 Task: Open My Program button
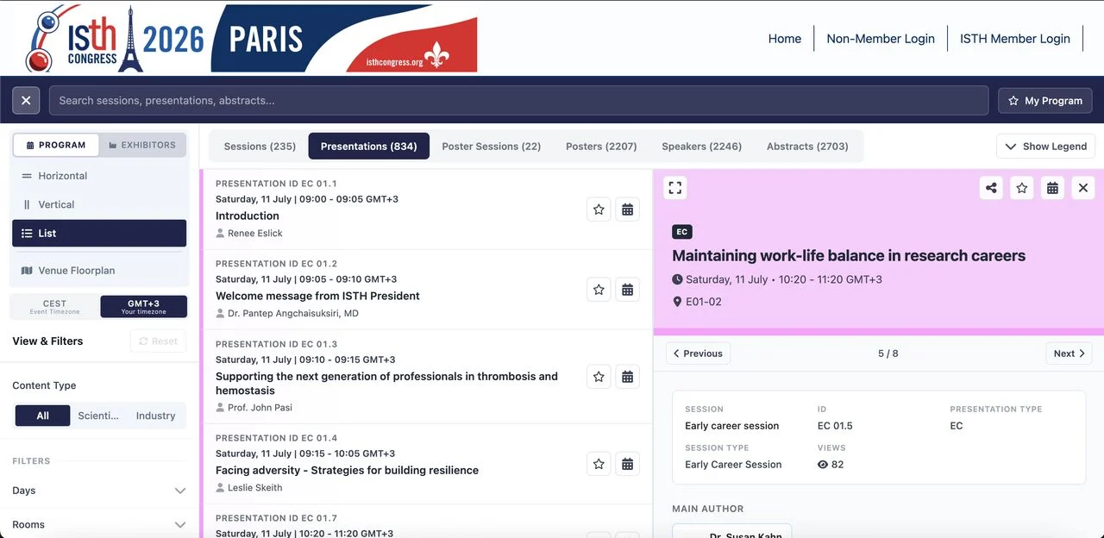[x=1045, y=101]
